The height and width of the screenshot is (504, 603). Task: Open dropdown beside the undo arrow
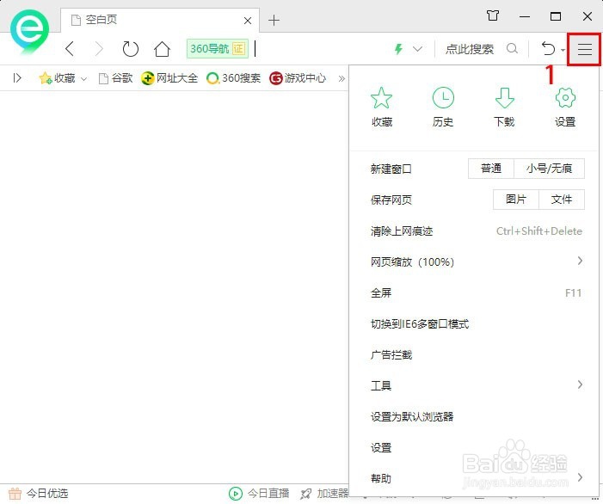563,50
